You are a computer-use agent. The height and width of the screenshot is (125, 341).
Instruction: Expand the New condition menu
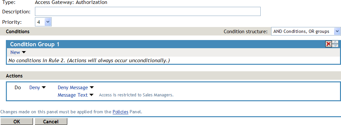pyautogui.click(x=15, y=52)
